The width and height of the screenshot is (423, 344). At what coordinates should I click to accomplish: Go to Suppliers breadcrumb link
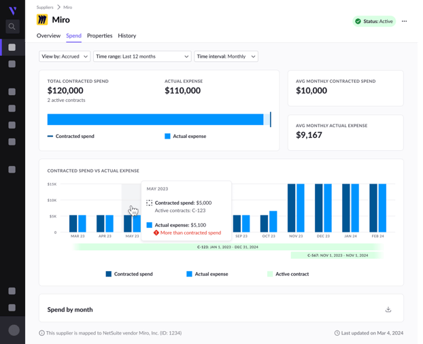point(45,7)
